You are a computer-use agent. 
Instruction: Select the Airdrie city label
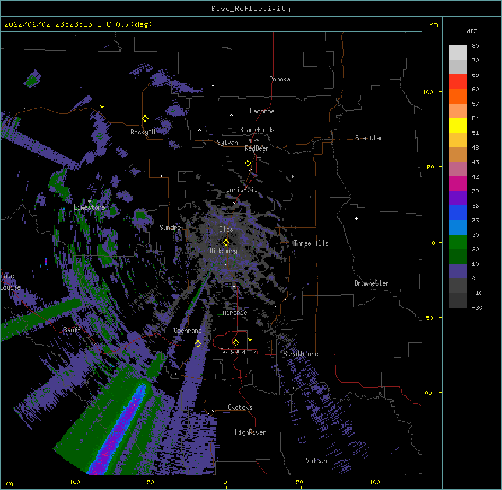point(235,313)
